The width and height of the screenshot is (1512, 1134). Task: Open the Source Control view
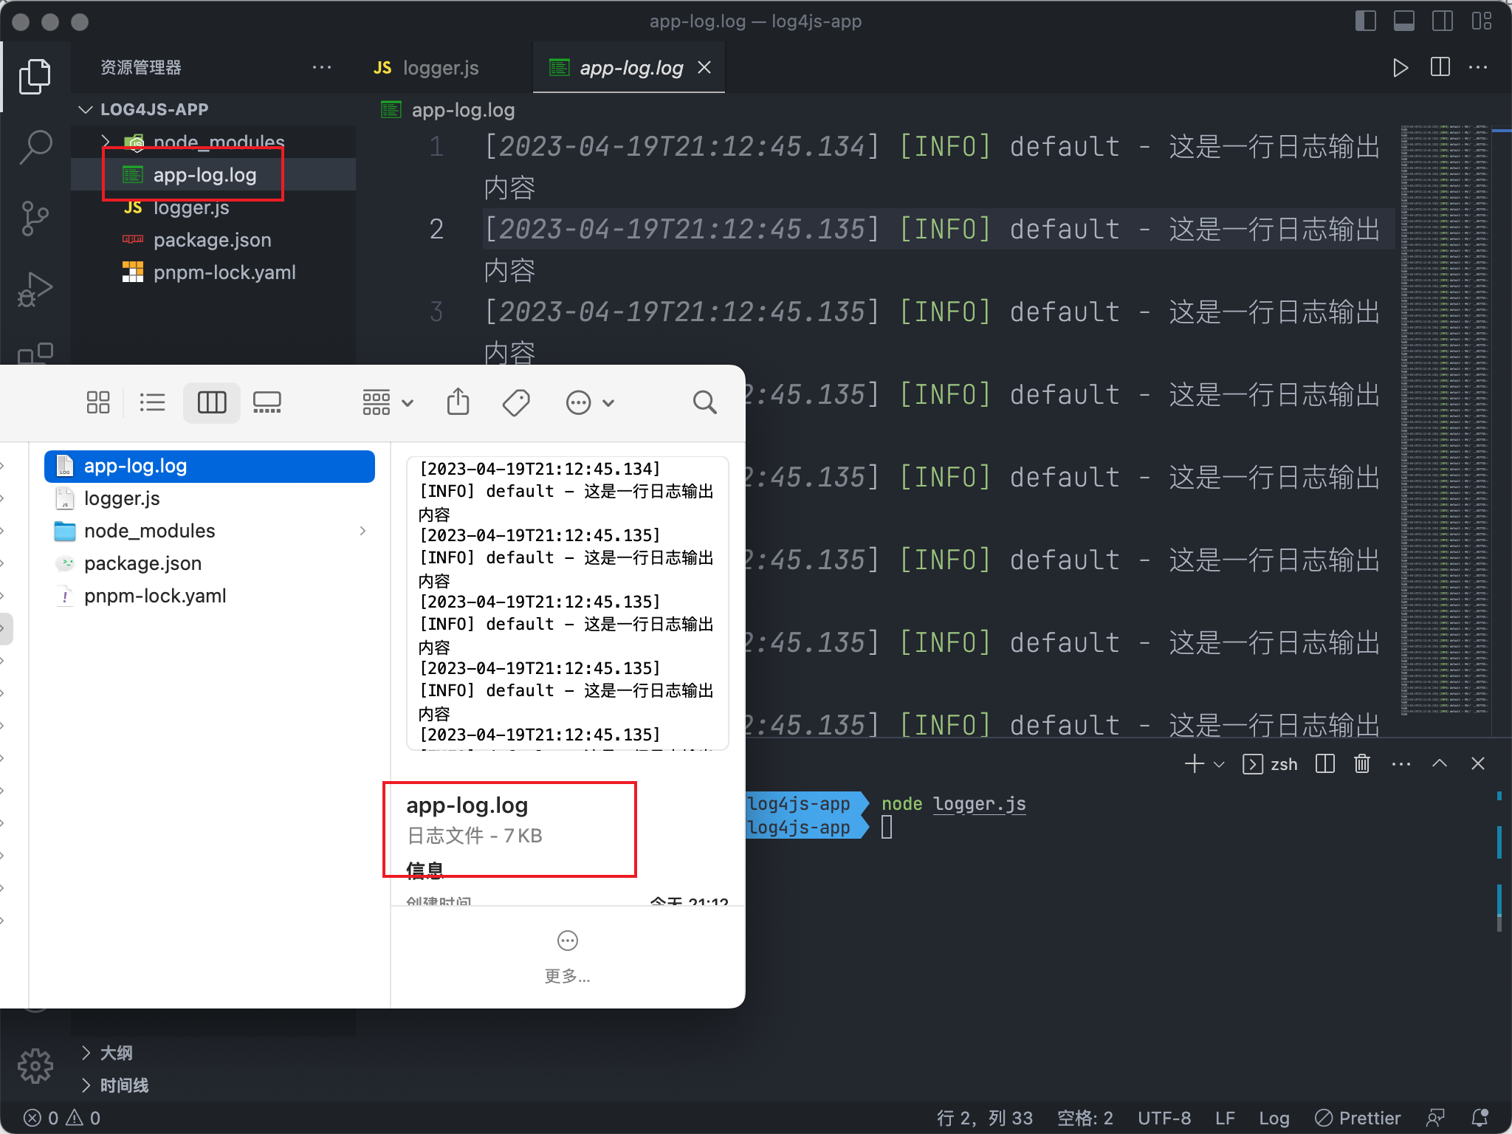pyautogui.click(x=35, y=218)
